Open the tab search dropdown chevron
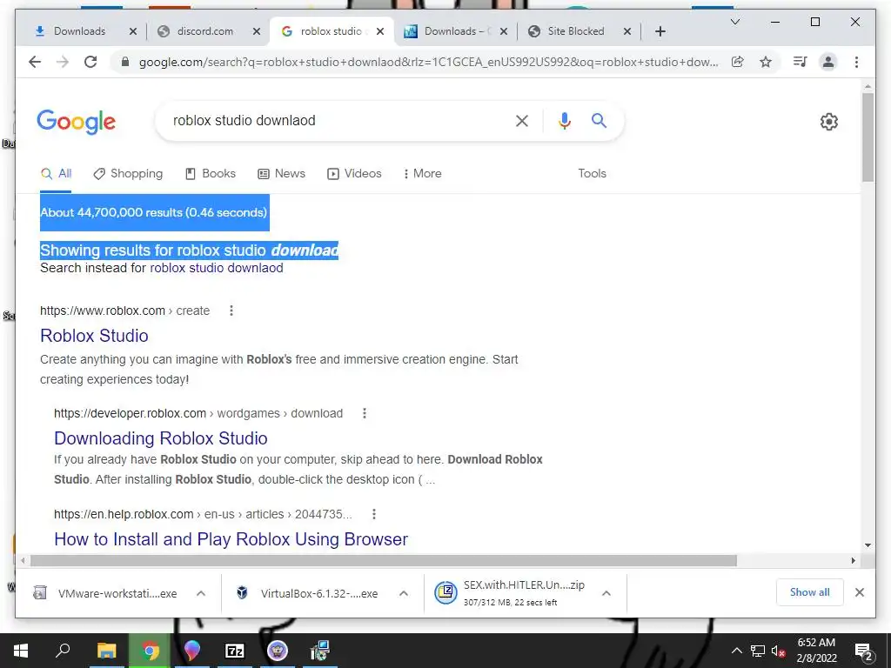The width and height of the screenshot is (891, 668). point(734,22)
